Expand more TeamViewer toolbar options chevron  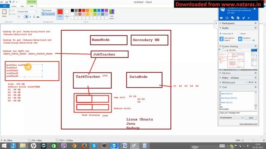pos(249,18)
